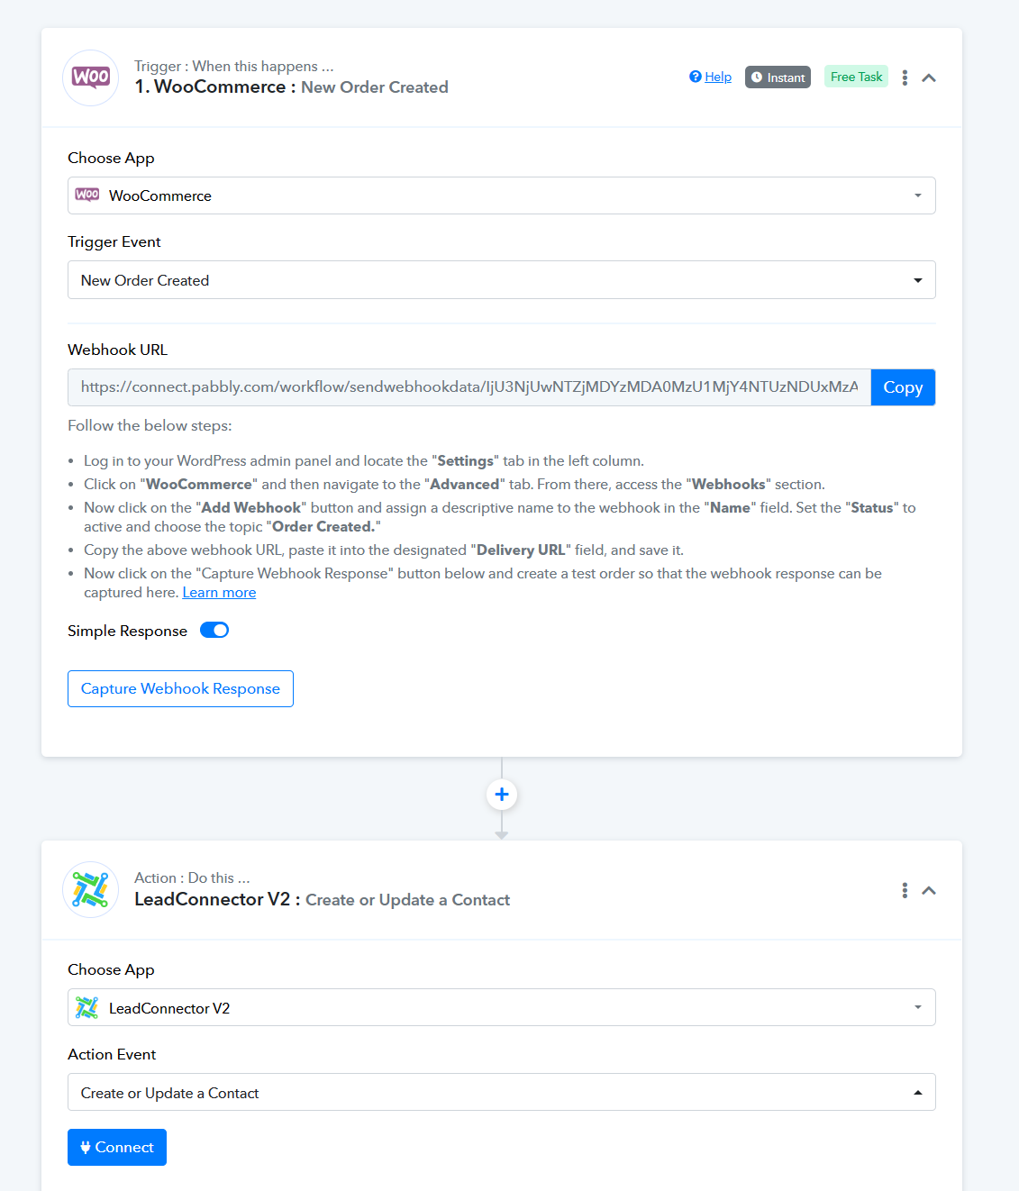Collapse the WooCommerce trigger step
Viewport: 1019px width, 1191px height.
coord(929,77)
